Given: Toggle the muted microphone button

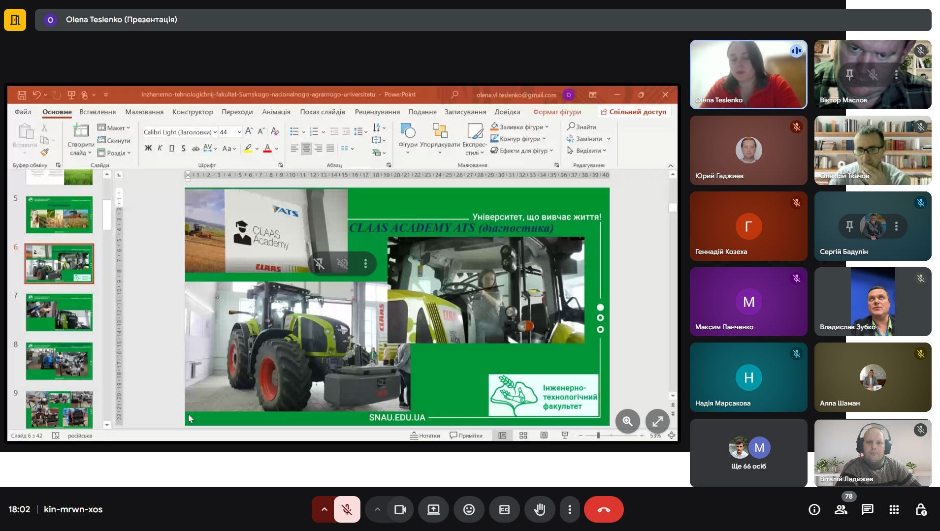Looking at the screenshot, I should click(x=347, y=509).
